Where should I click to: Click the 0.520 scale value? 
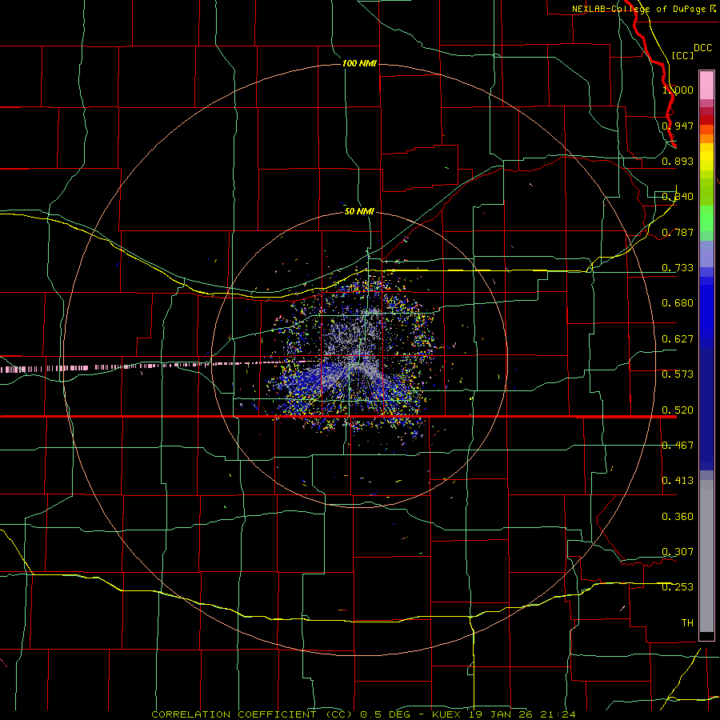678,410
